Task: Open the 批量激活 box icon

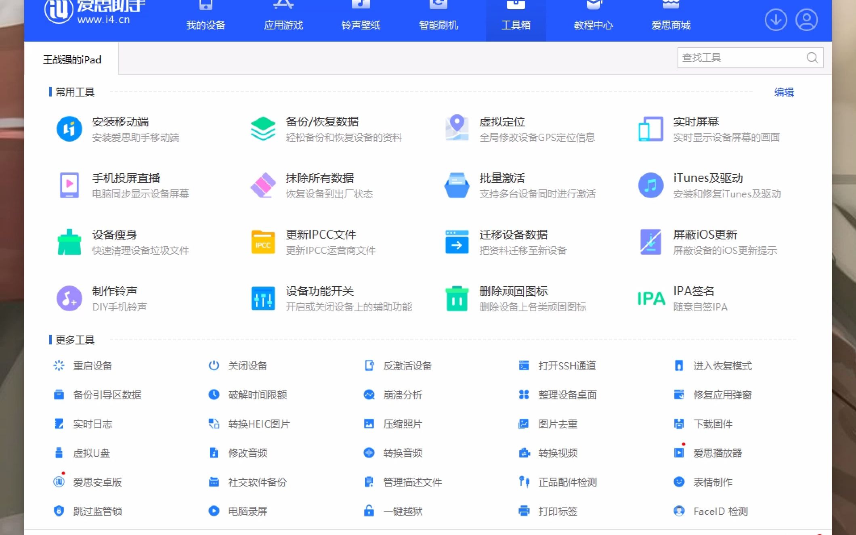Action: (457, 185)
